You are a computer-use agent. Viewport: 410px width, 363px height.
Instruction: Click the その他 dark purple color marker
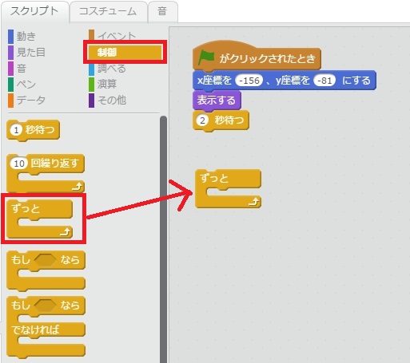[x=91, y=101]
